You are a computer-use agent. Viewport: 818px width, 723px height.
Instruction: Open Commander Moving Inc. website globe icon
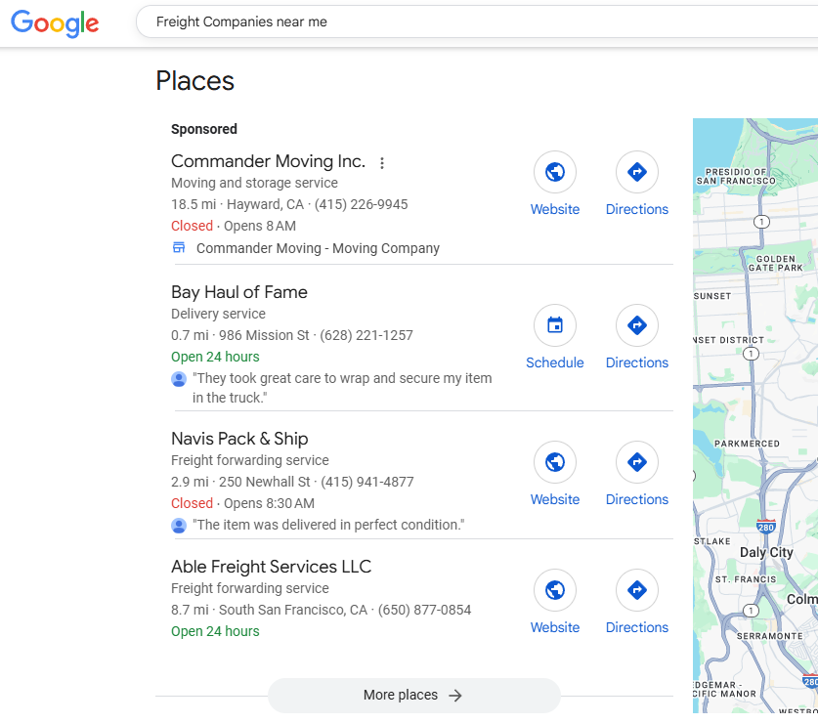pos(554,173)
